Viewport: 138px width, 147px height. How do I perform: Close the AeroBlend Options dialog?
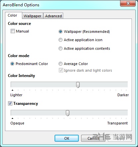click(128, 4)
